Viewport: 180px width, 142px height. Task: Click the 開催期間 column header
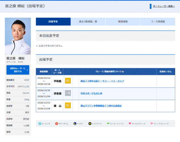click(44, 72)
